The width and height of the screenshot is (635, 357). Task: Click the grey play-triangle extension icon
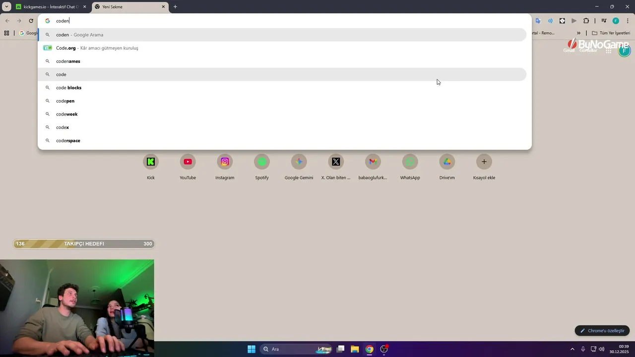(x=574, y=21)
